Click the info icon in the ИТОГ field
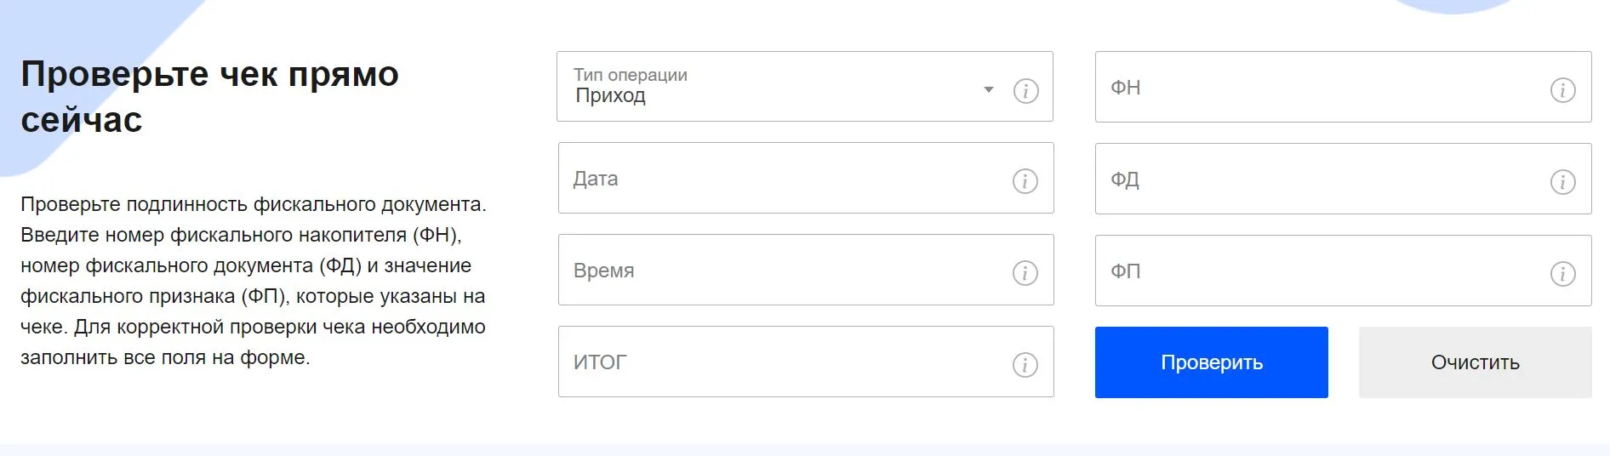This screenshot has height=456, width=1610. 1025,365
